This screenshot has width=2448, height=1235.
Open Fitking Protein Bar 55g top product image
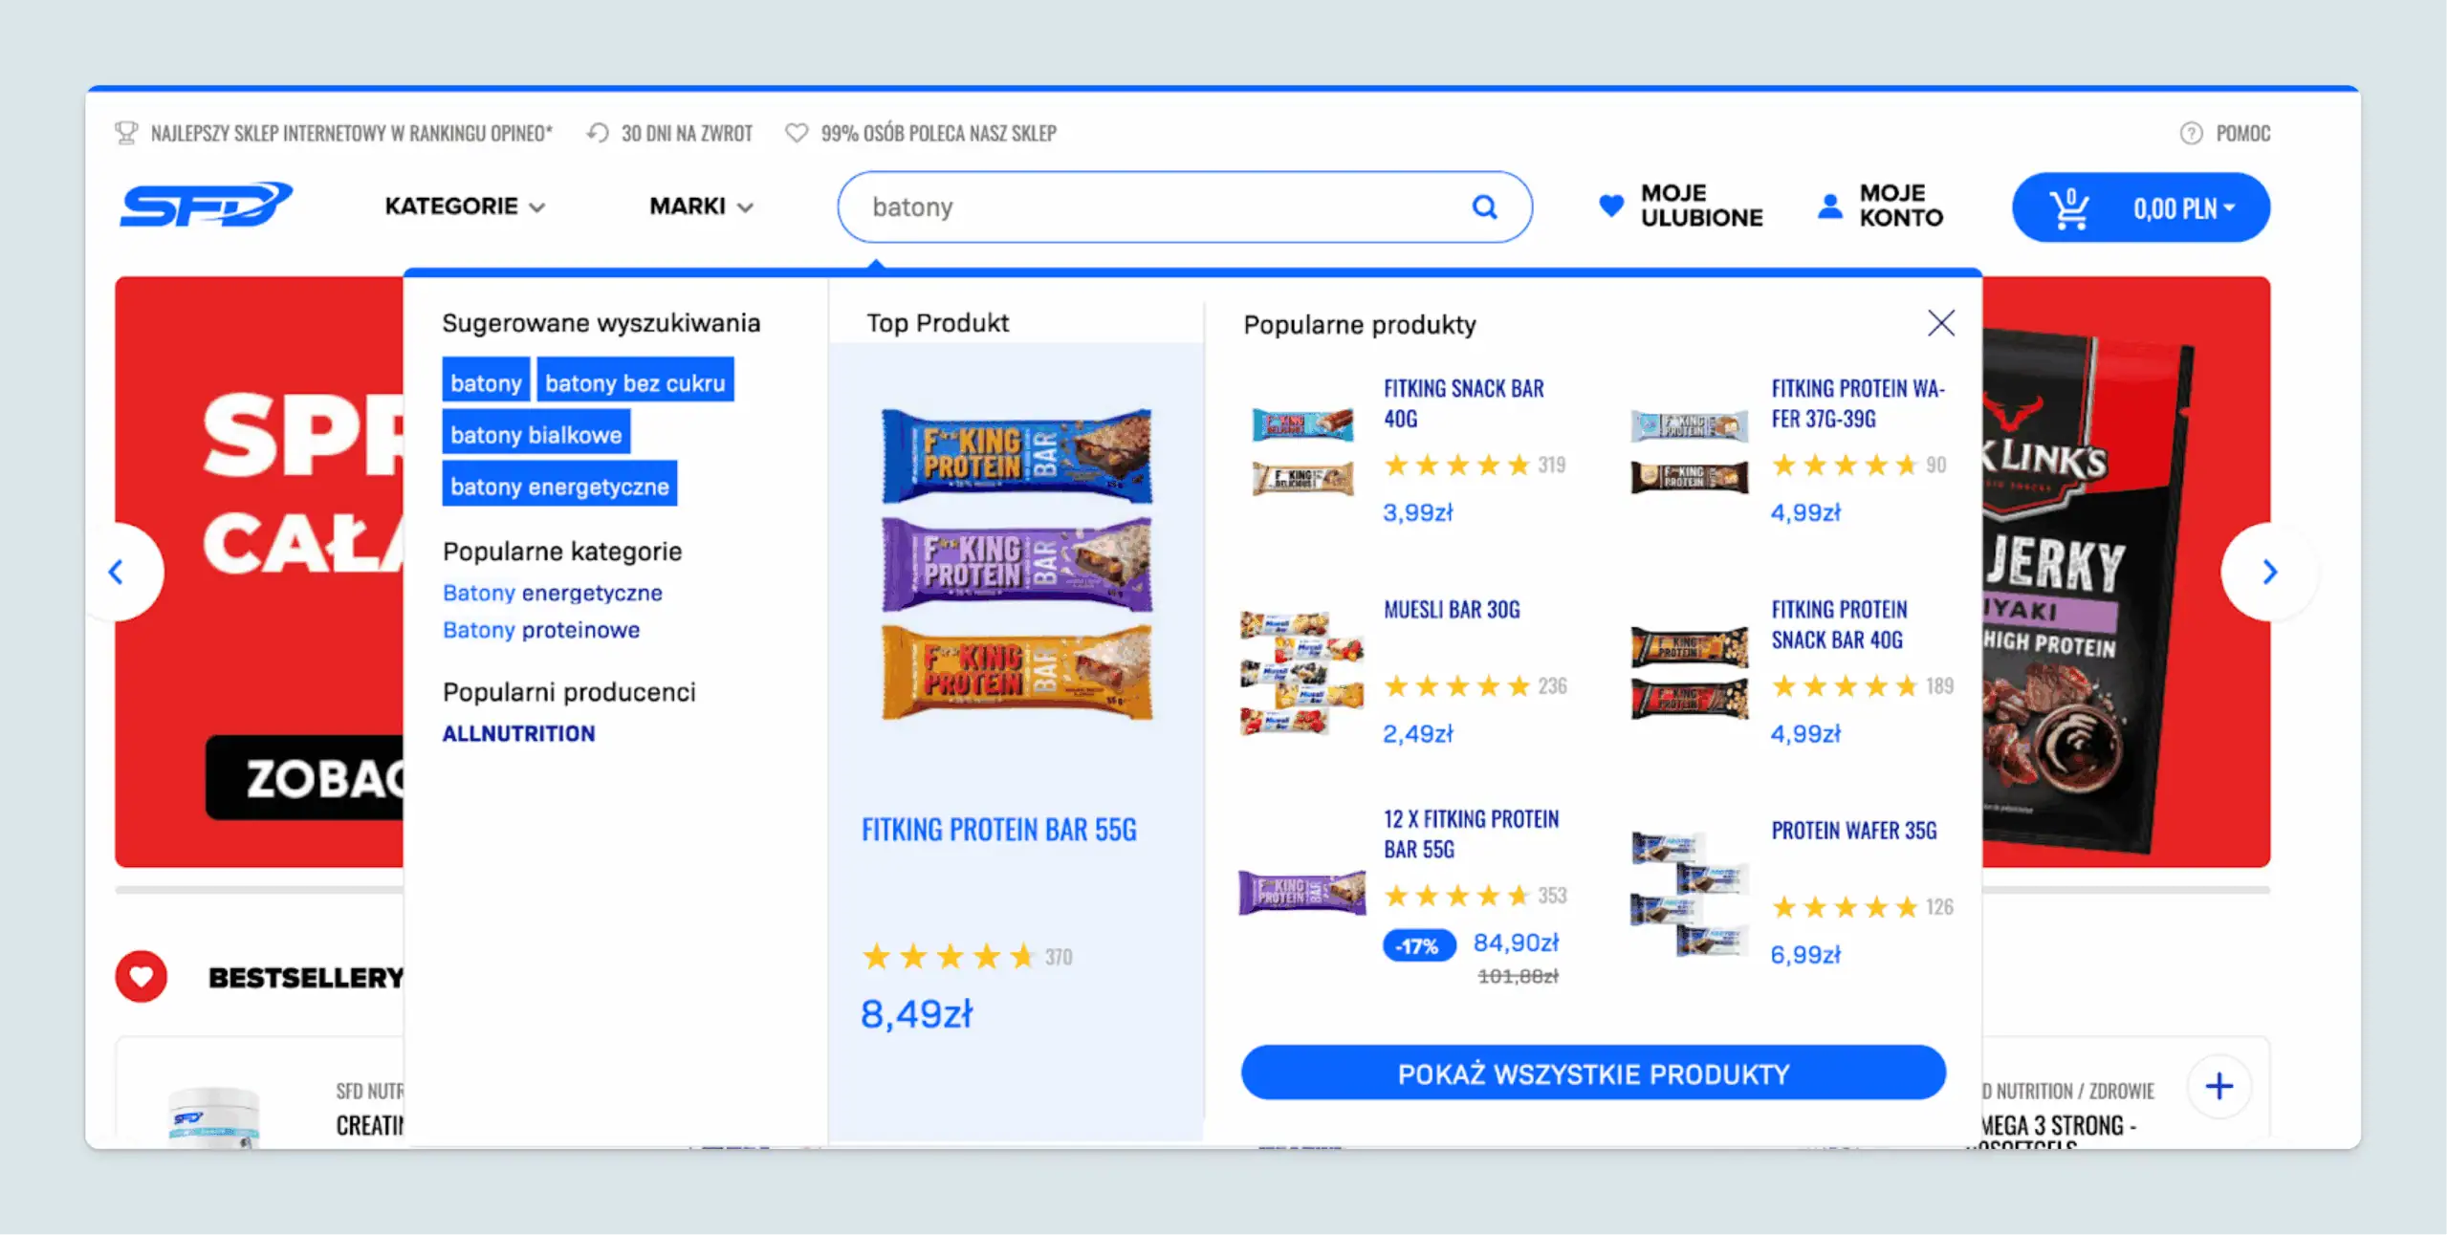(1016, 564)
